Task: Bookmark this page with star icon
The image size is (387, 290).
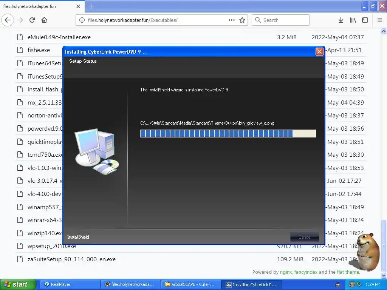Action: pos(242,20)
